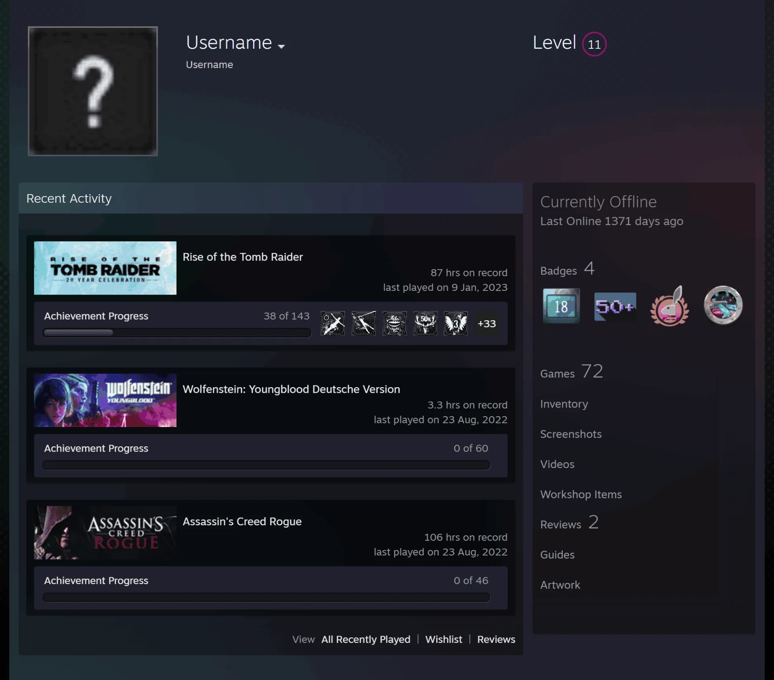The image size is (774, 680).
Task: Click first Tomb Raider achievement icon
Action: click(x=333, y=323)
